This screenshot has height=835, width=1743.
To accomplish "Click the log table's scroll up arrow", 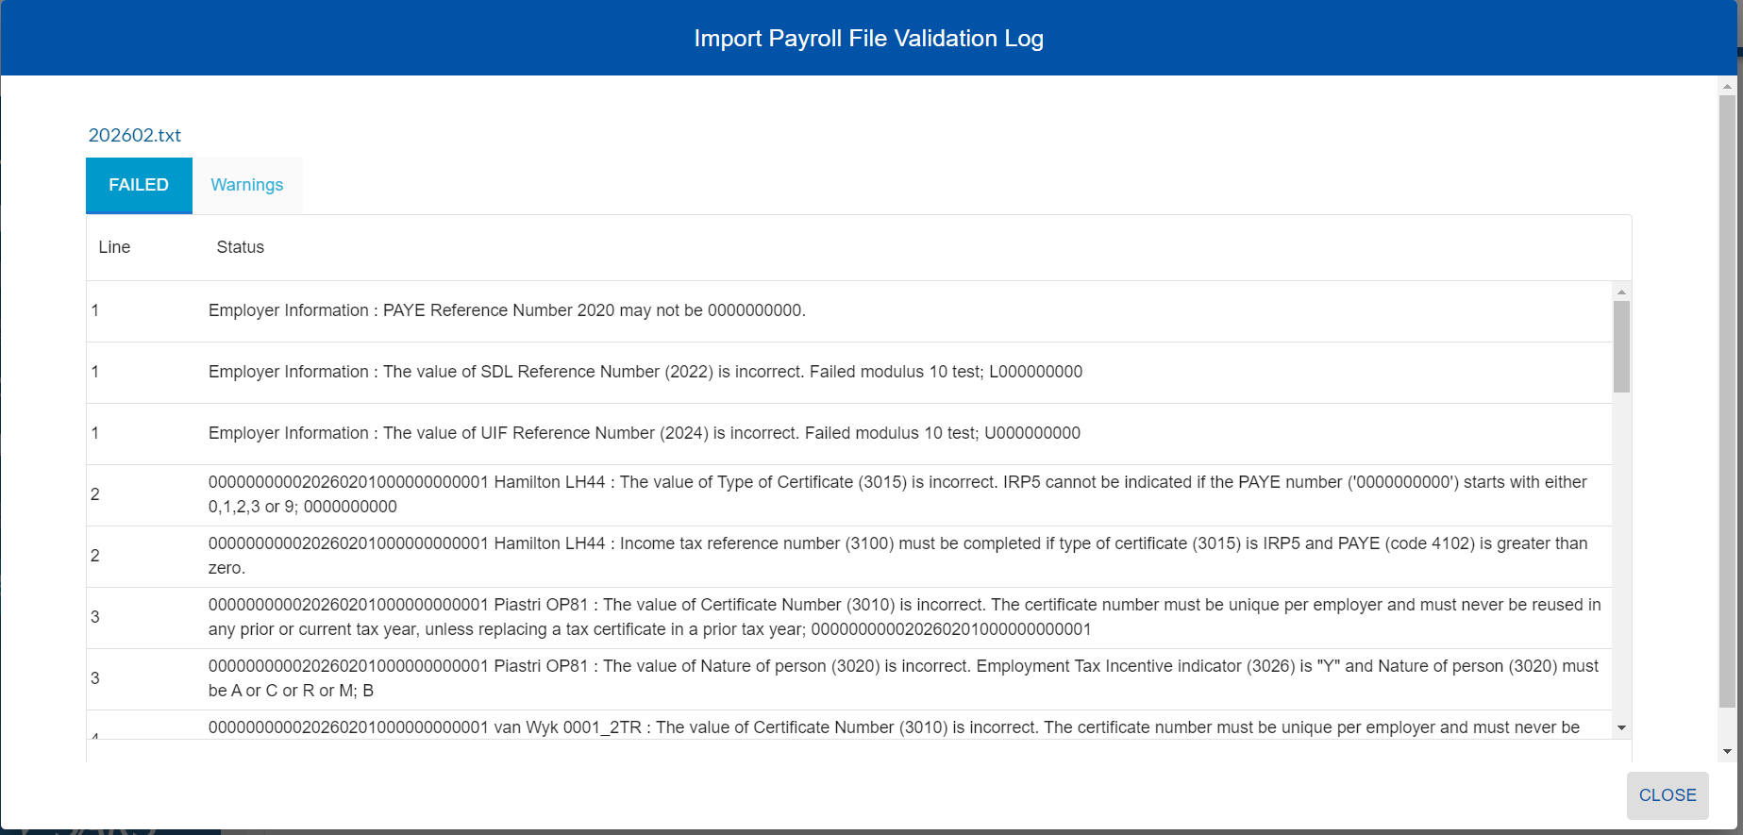I will (1621, 292).
